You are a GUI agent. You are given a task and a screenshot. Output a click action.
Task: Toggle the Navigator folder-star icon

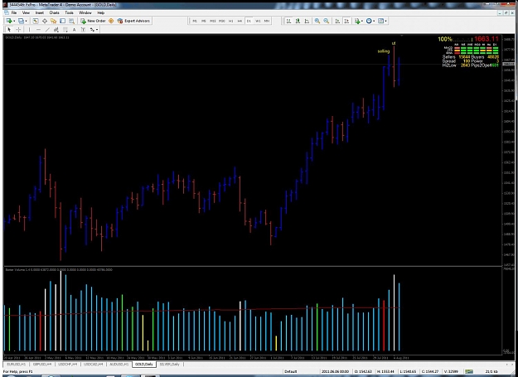pos(54,21)
